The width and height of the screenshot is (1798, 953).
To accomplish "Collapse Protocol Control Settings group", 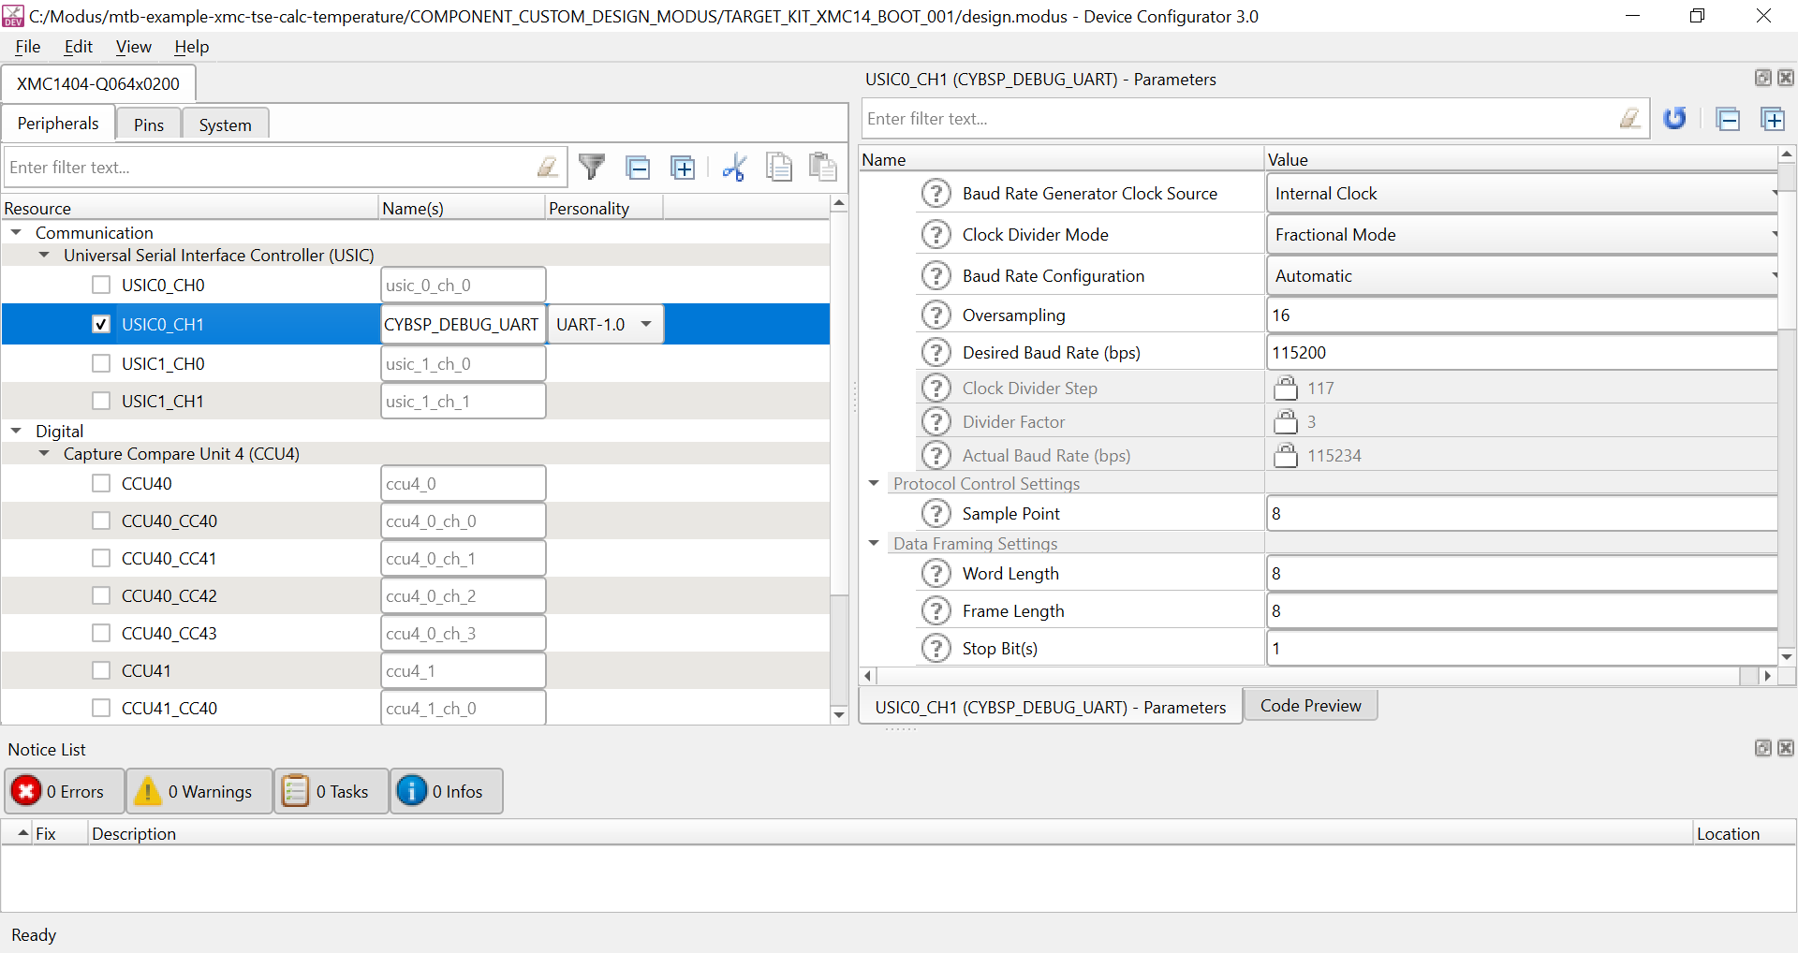I will (874, 483).
